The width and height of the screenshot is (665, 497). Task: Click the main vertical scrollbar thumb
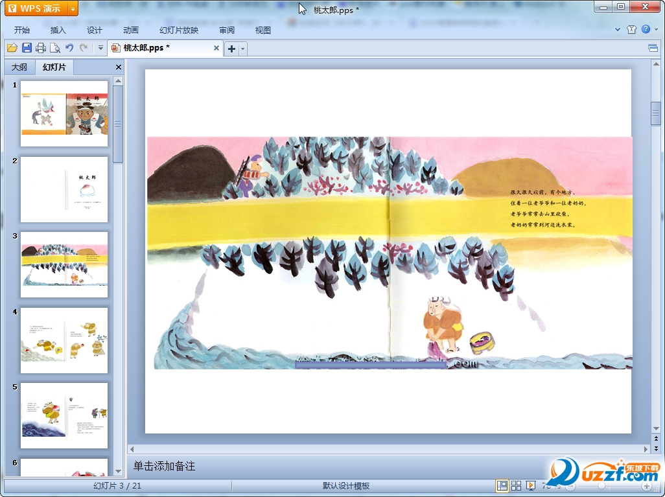click(656, 113)
